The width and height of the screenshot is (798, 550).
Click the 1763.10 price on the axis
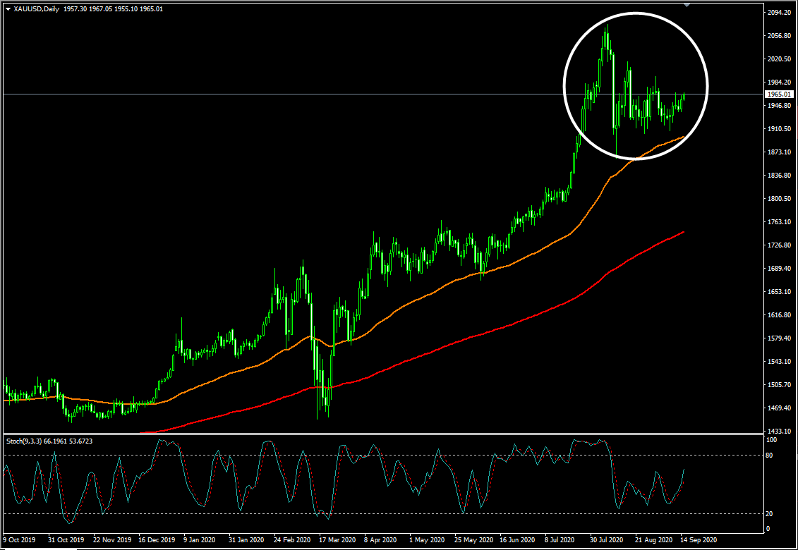[779, 222]
